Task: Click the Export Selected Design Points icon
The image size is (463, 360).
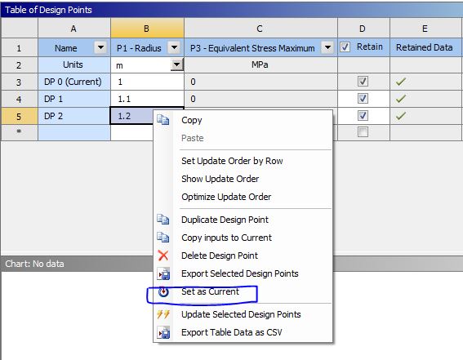Action: (x=163, y=273)
